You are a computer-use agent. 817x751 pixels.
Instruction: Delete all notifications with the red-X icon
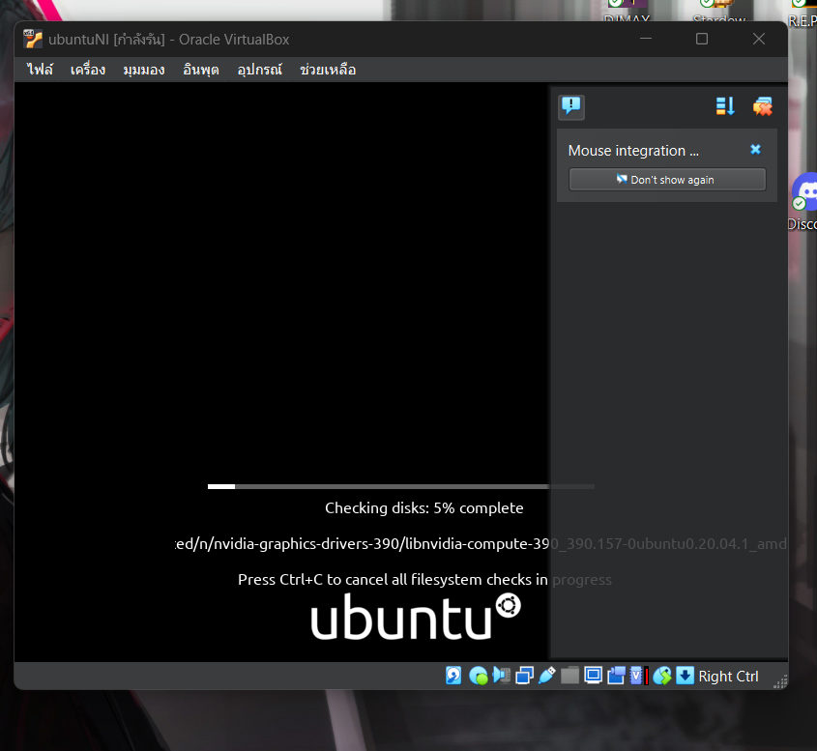pyautogui.click(x=763, y=106)
